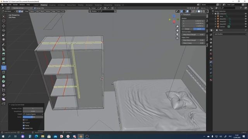Screen dimensions: 248x139
Task: Switch to the UV Editing workspace tab
Action: click(61, 5)
